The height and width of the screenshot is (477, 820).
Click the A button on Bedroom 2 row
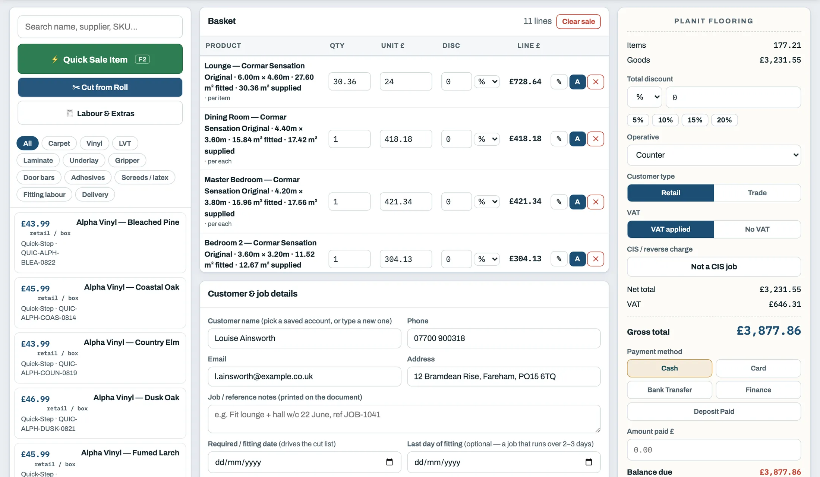pos(577,259)
